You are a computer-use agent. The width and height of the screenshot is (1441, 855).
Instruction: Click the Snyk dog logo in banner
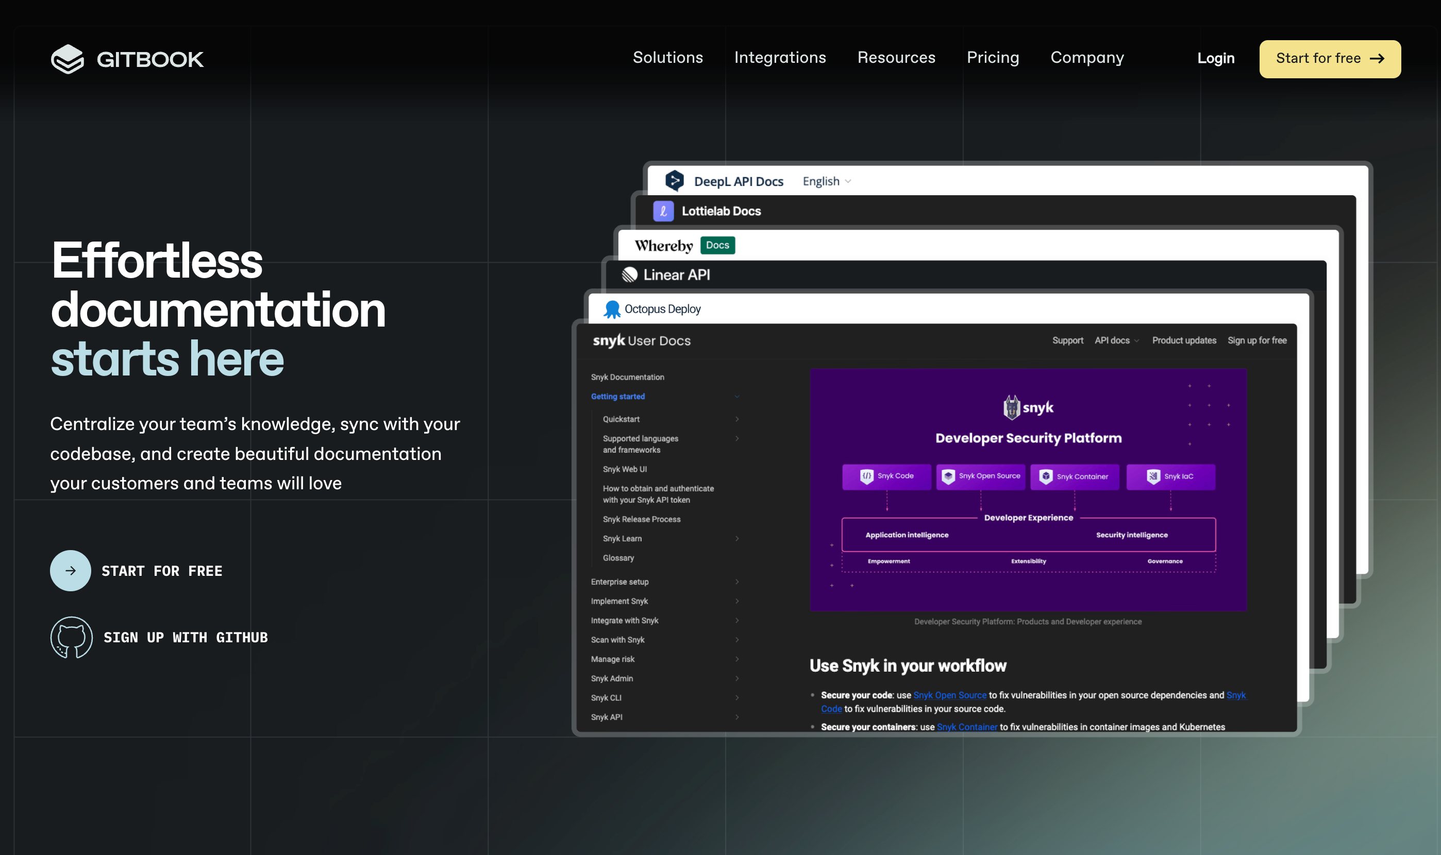coord(1011,407)
